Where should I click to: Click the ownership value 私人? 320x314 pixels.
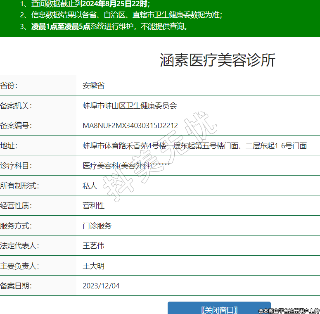tap(90, 186)
